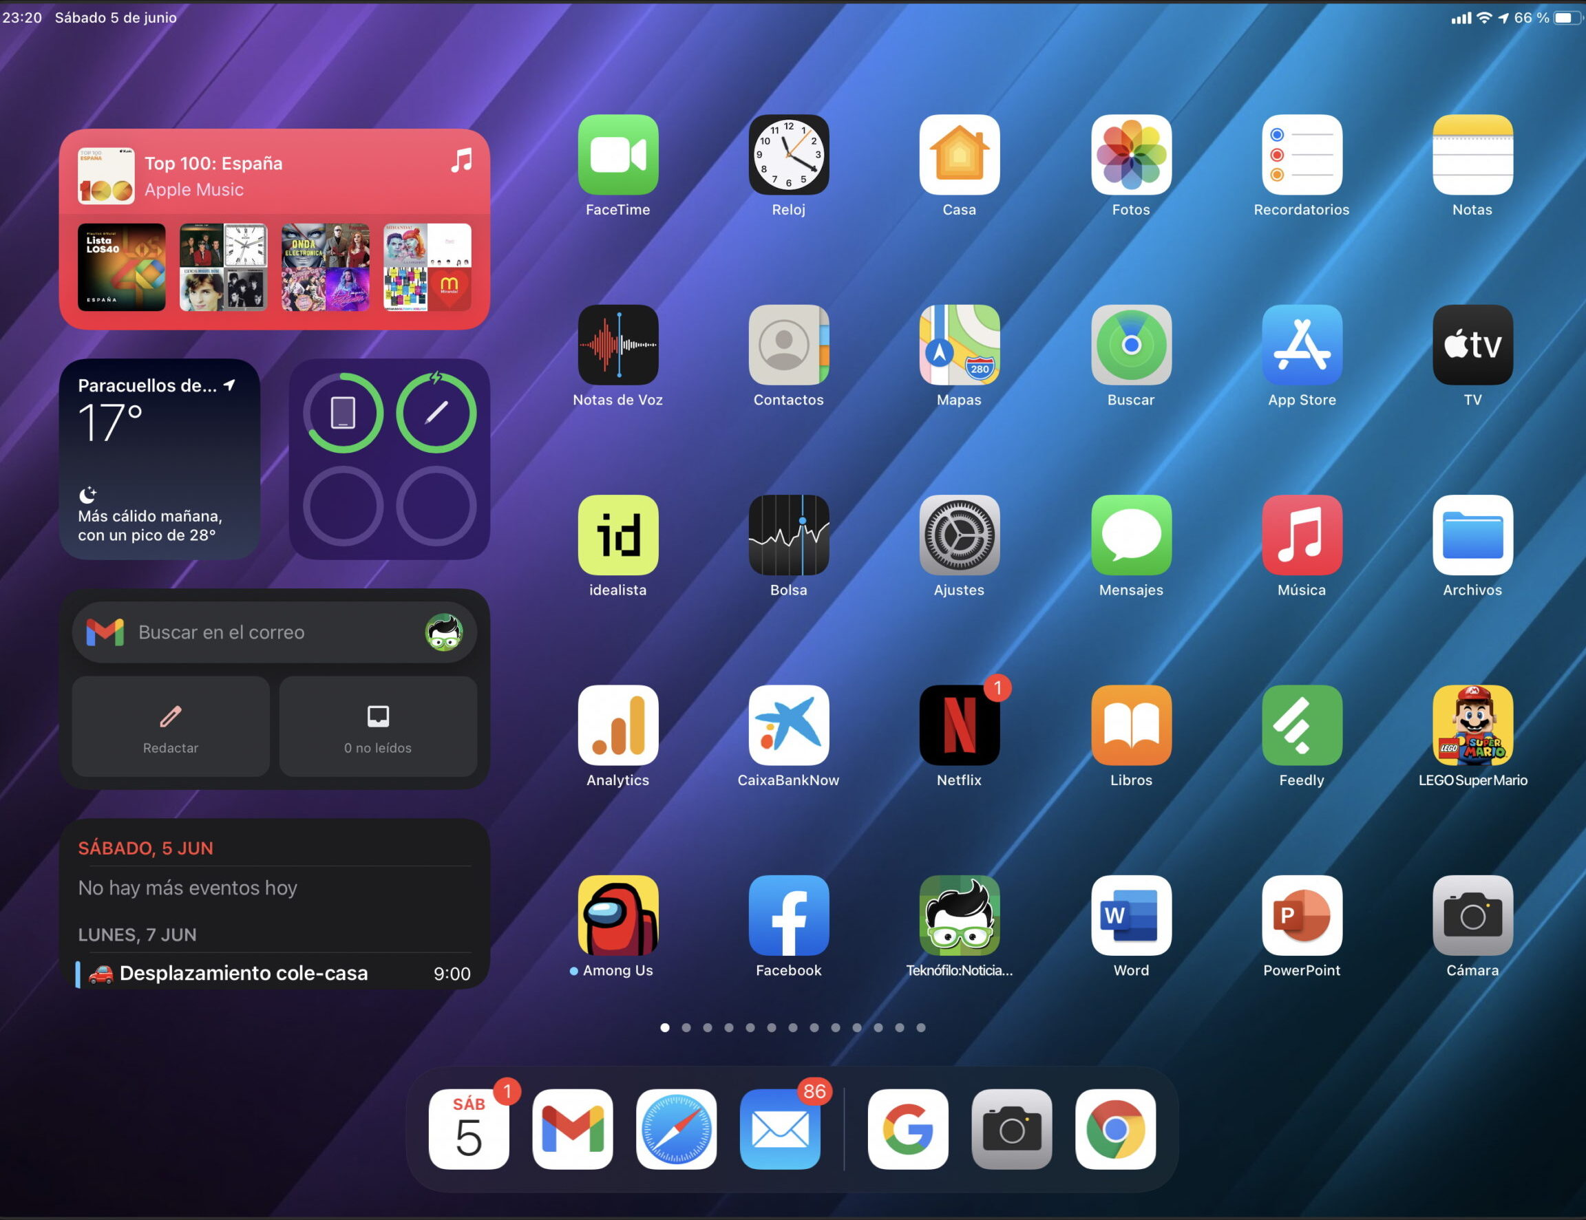Tap the second home screen page dot
Screen dimensions: 1586x1220
[686, 1027]
